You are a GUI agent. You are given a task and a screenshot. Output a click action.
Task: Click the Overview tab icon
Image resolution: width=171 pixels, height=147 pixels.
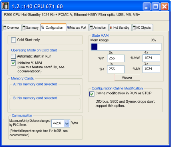pyautogui.click(x=5, y=28)
